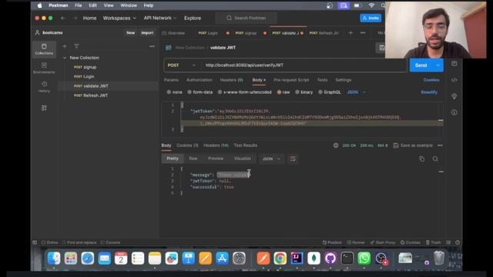Open Console in the status bar
Screen dimensions: 493x277
click(x=110, y=242)
